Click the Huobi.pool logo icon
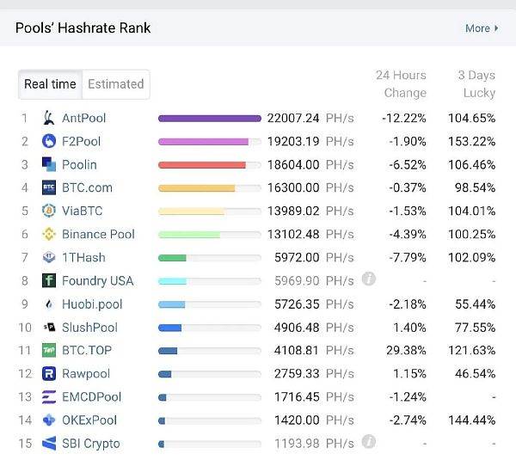This screenshot has height=460, width=516. [x=49, y=304]
